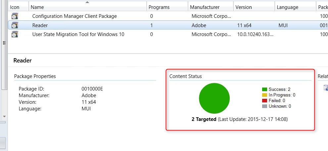The width and height of the screenshot is (328, 151).
Task: Click the Content Status section heading
Action: [186, 76]
